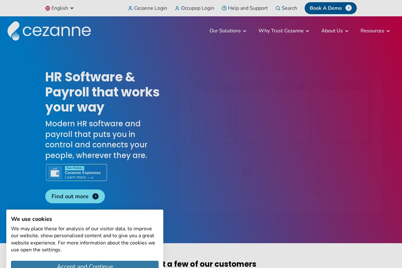Click the Occupop Login user icon
The height and width of the screenshot is (268, 402).
[x=177, y=8]
